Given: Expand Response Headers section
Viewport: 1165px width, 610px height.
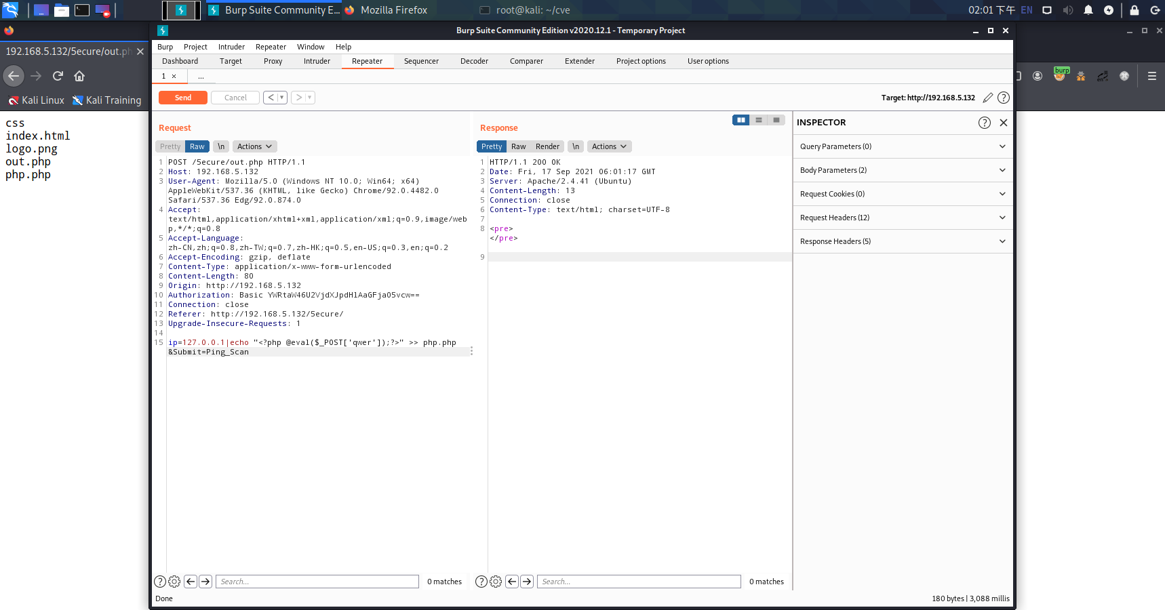Looking at the screenshot, I should click(x=903, y=241).
